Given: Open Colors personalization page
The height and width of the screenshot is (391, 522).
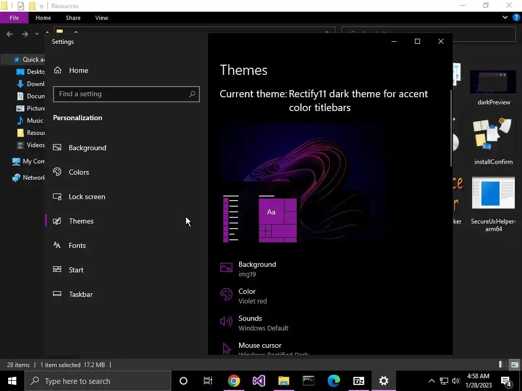Looking at the screenshot, I should 71,172.
